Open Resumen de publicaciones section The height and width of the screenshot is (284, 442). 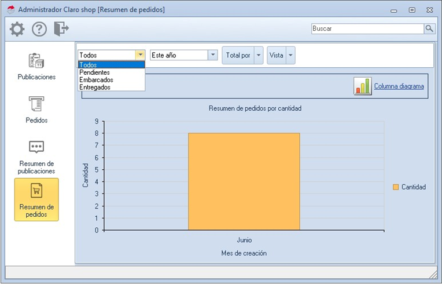pos(36,157)
